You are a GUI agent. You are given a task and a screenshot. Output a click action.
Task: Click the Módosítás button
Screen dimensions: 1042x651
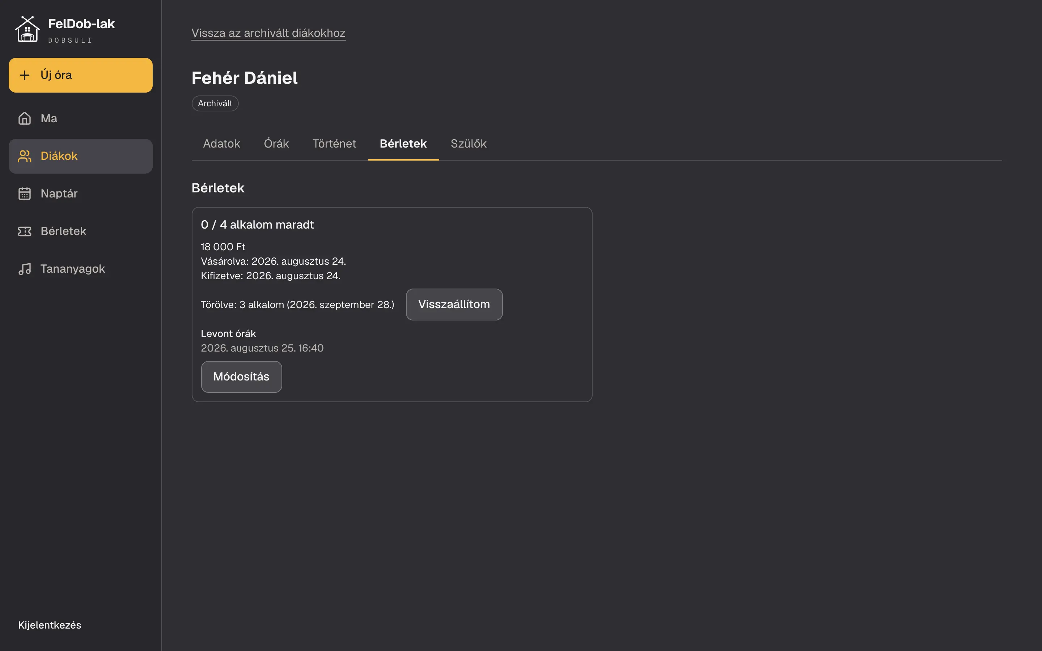[241, 377]
